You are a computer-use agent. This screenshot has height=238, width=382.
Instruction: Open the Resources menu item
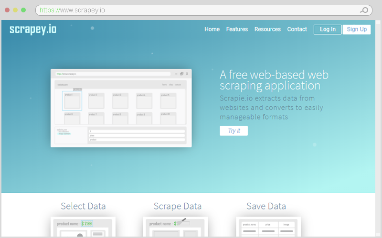267,30
